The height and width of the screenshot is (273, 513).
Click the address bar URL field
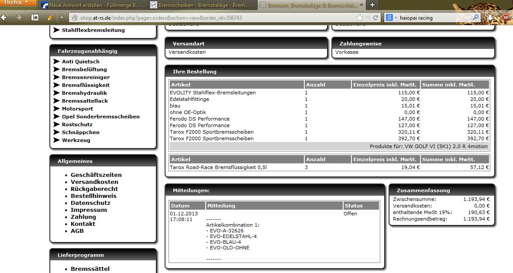pyautogui.click(x=210, y=18)
